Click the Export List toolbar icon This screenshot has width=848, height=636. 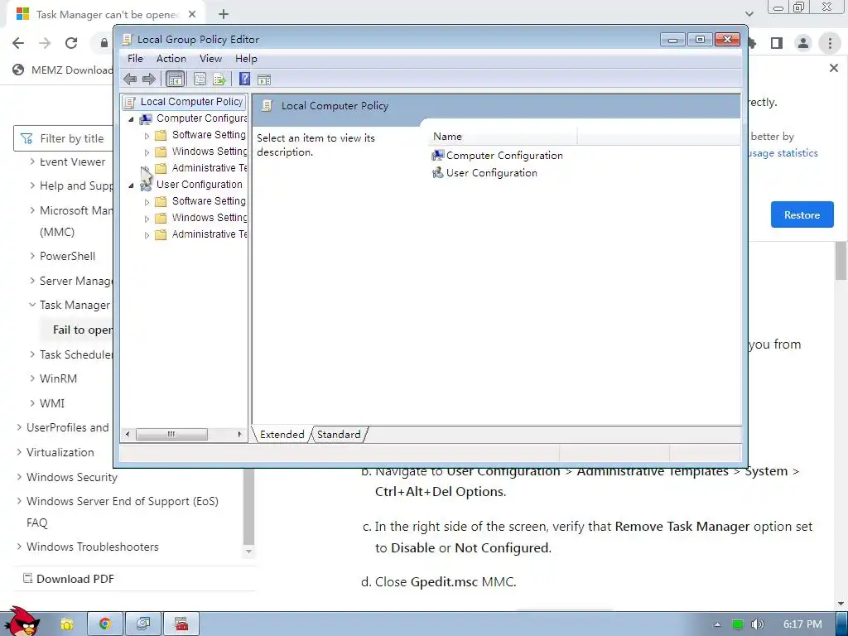point(219,79)
